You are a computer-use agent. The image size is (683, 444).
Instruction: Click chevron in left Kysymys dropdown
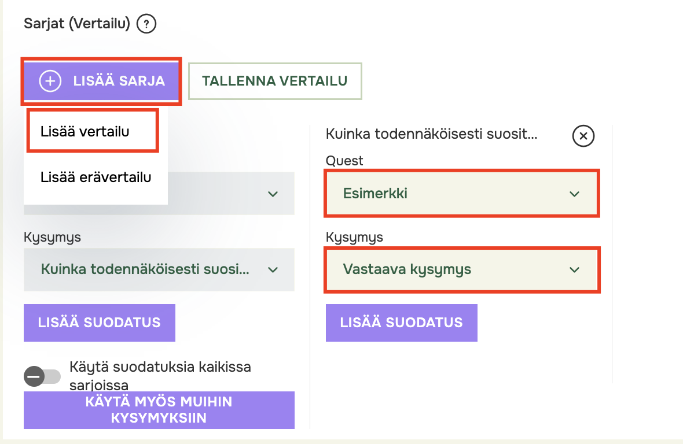coord(273,270)
